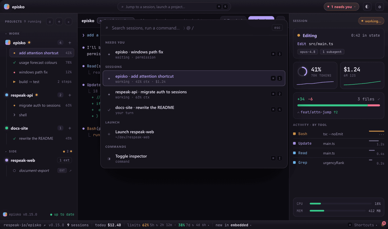Click the Read activity row for main.ts
The height and width of the screenshot is (229, 388).
(338, 153)
